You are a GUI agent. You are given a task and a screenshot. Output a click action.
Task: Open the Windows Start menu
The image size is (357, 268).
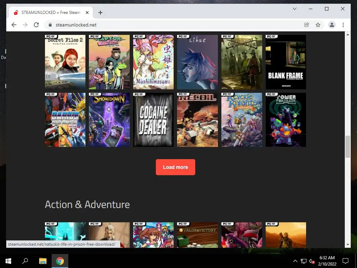[8, 261]
